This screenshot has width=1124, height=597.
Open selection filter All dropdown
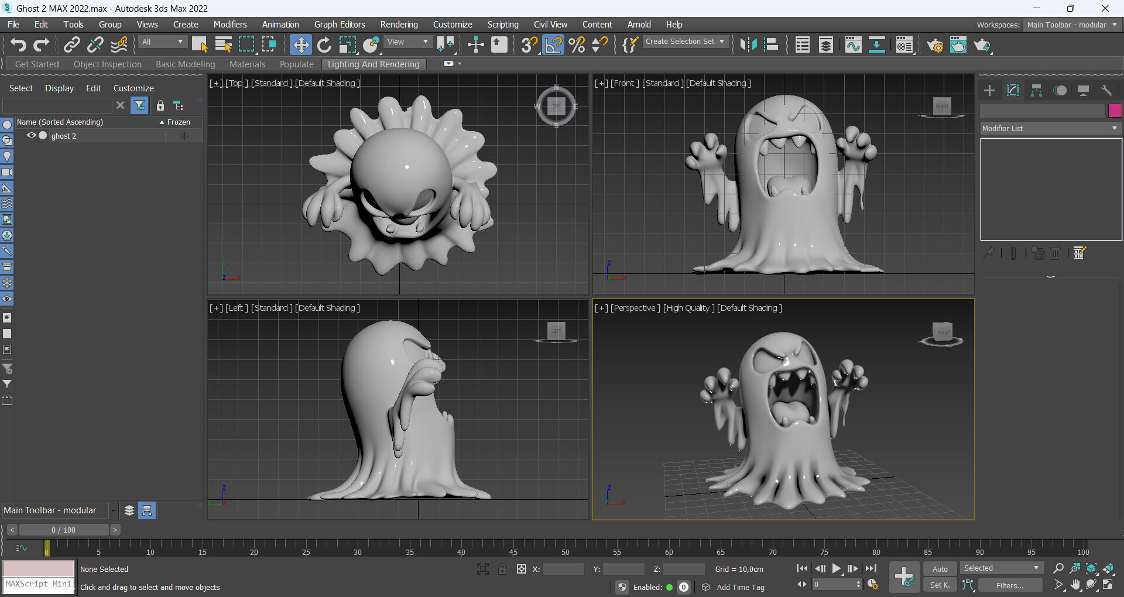click(163, 42)
